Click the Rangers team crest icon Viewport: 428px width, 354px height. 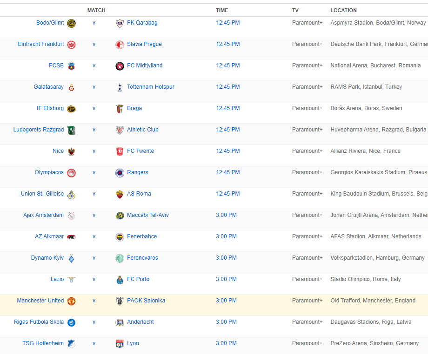120,173
